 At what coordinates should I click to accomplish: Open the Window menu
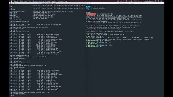[60, 1]
